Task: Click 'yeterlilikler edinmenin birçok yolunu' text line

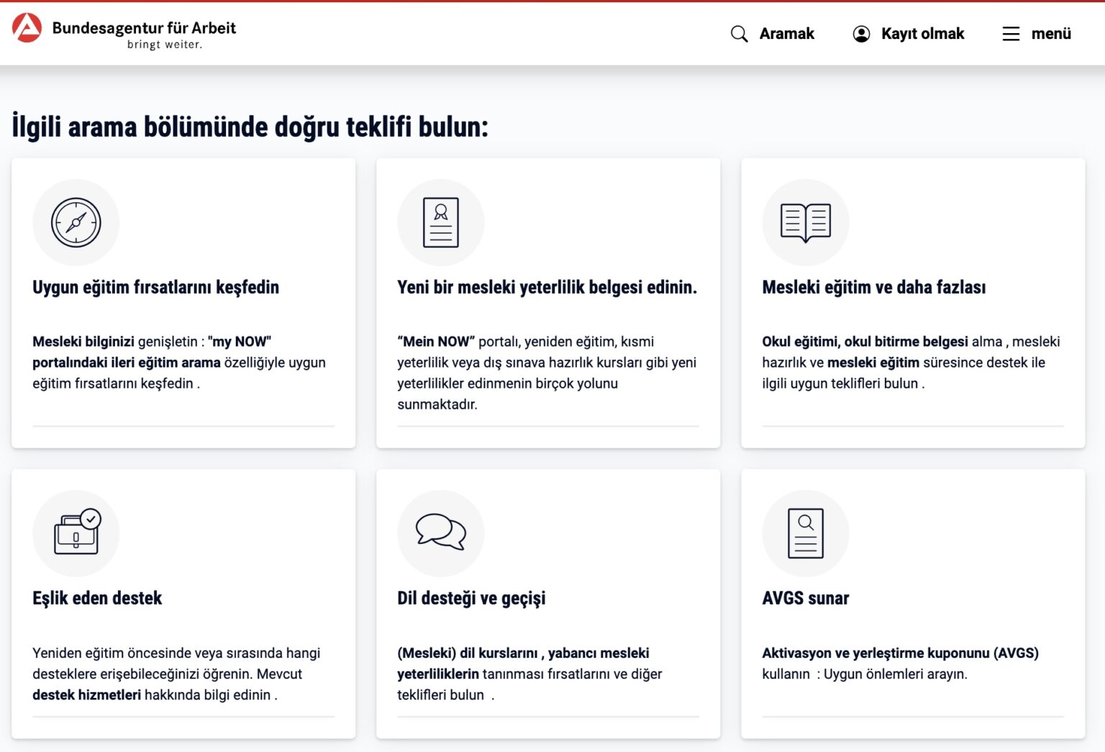Action: click(507, 384)
